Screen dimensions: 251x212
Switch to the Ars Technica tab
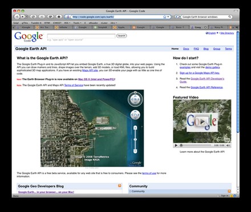point(43,27)
